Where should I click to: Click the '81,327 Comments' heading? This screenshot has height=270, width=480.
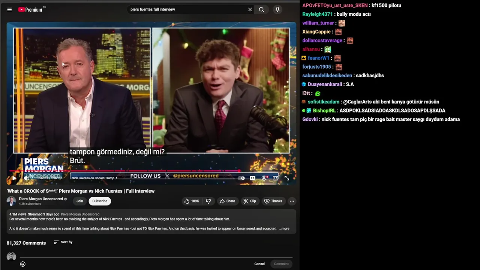click(26, 243)
